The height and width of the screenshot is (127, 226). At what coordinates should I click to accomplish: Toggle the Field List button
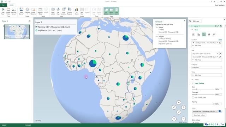click(x=116, y=11)
